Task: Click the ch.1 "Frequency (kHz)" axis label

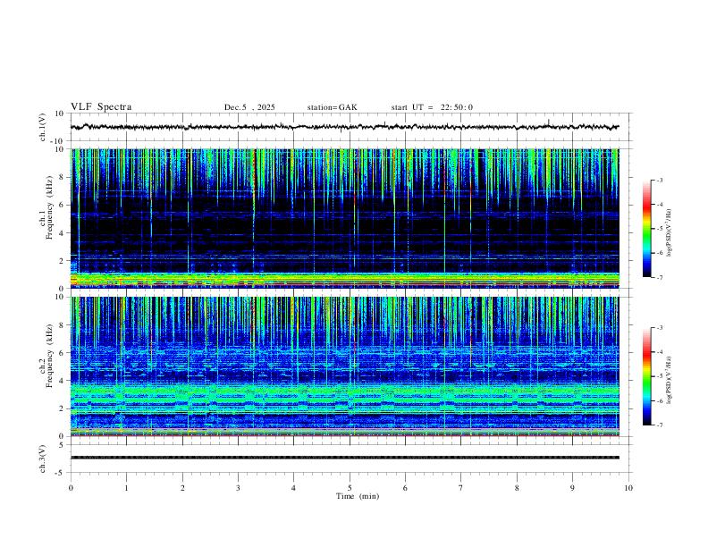Action: (49, 207)
